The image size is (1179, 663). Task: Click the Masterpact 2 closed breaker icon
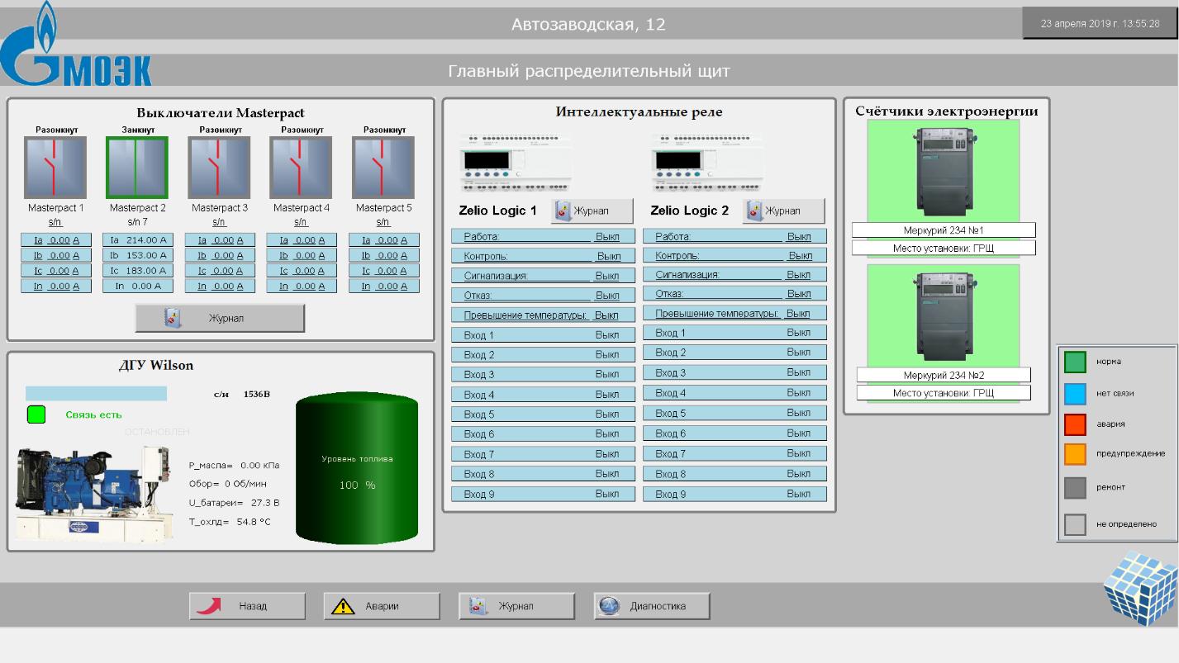137,168
